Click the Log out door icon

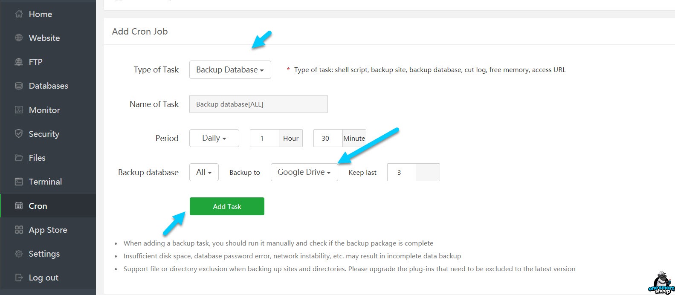click(x=19, y=278)
